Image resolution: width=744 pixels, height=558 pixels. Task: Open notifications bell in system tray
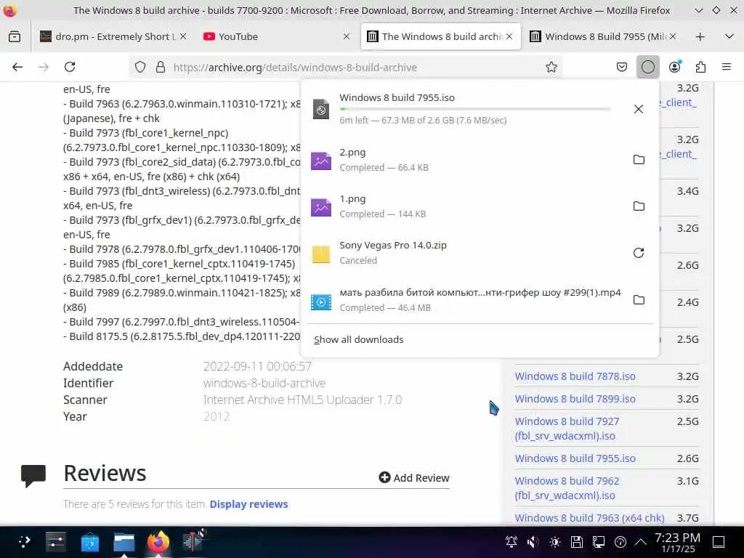tap(511, 542)
